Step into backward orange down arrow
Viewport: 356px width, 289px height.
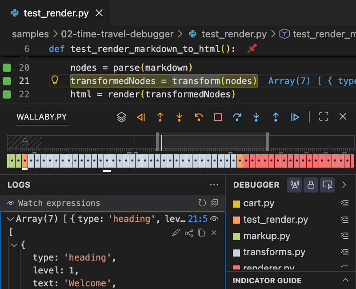(x=180, y=117)
